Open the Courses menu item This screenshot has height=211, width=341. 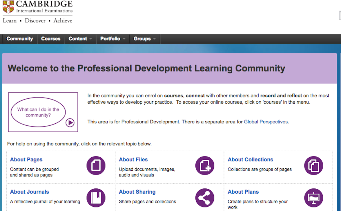point(51,39)
